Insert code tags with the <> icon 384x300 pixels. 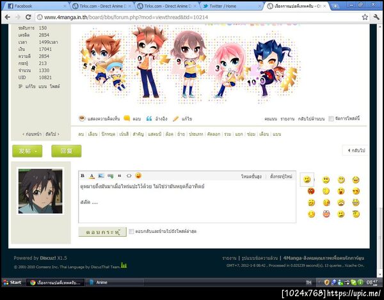(x=129, y=176)
